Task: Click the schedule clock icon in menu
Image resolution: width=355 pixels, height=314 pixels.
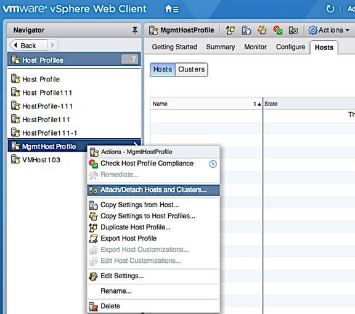Action: point(213,163)
